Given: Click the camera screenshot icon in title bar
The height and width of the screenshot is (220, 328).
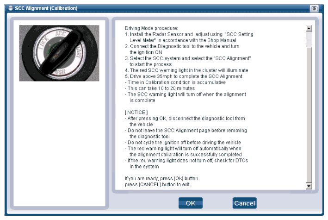Looking at the screenshot, I should [x=314, y=8].
